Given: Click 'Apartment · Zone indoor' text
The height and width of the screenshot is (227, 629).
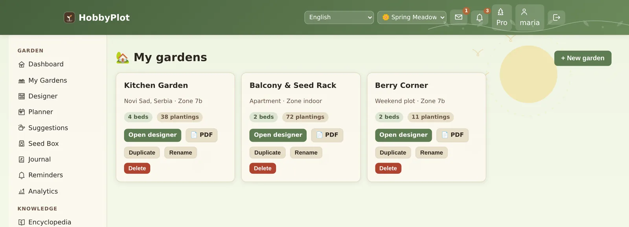Looking at the screenshot, I should tap(286, 101).
